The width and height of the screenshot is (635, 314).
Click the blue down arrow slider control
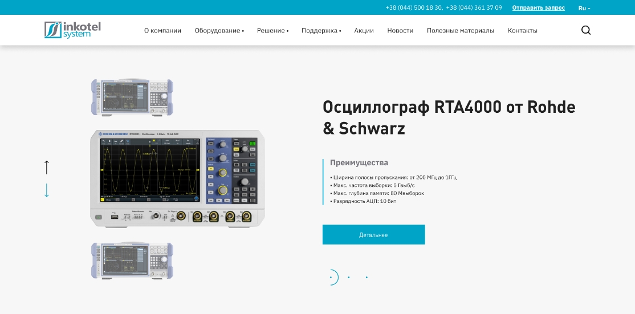47,190
